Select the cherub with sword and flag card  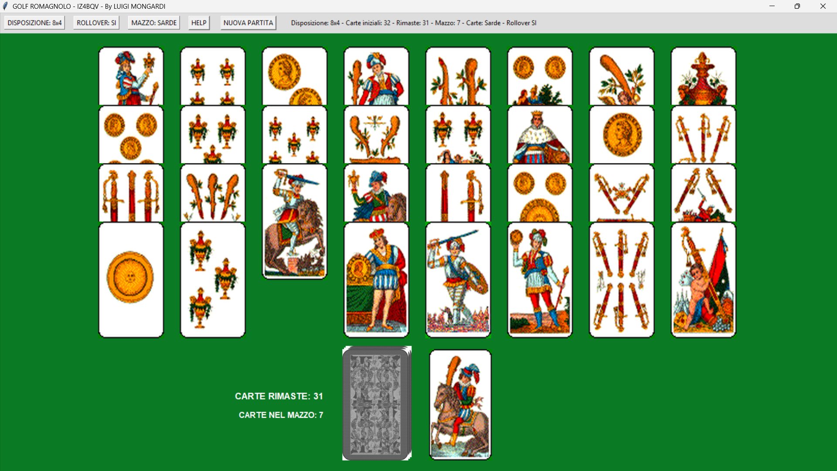[704, 280]
